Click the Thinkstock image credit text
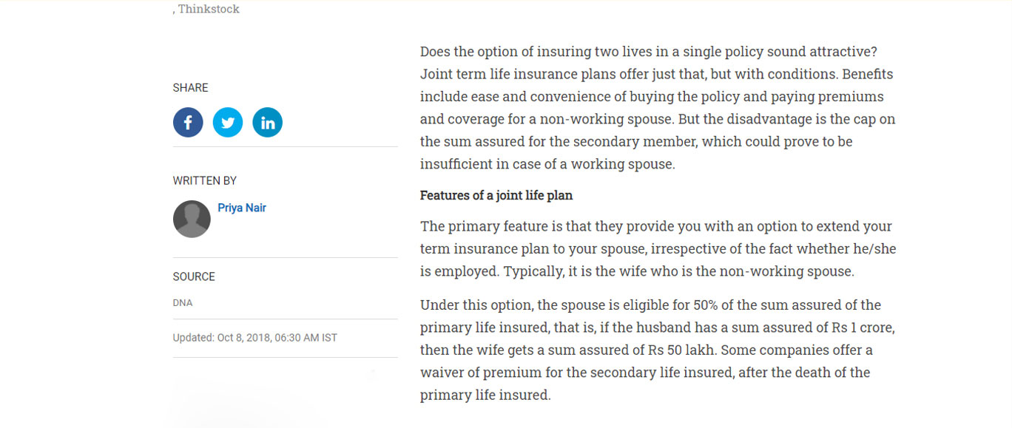The height and width of the screenshot is (428, 1012). 208,10
